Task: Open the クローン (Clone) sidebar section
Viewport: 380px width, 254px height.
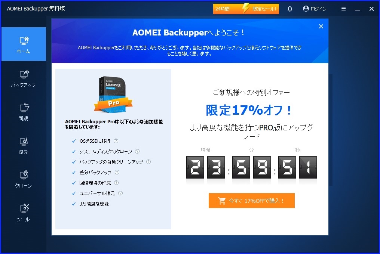Action: 24,179
